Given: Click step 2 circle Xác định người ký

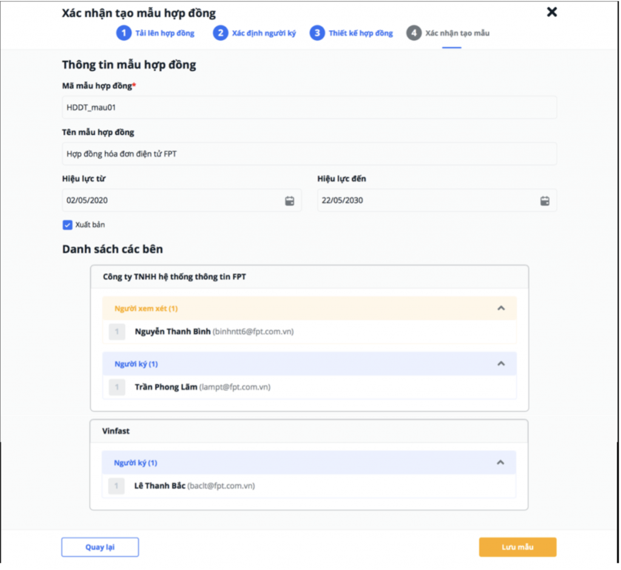Looking at the screenshot, I should click(220, 33).
